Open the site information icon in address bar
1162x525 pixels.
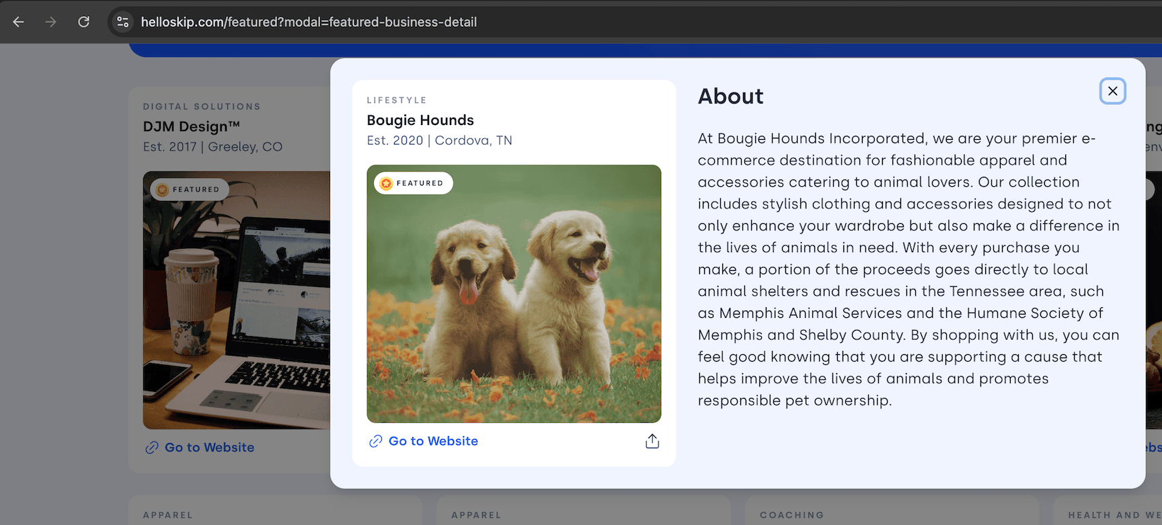[x=122, y=22]
